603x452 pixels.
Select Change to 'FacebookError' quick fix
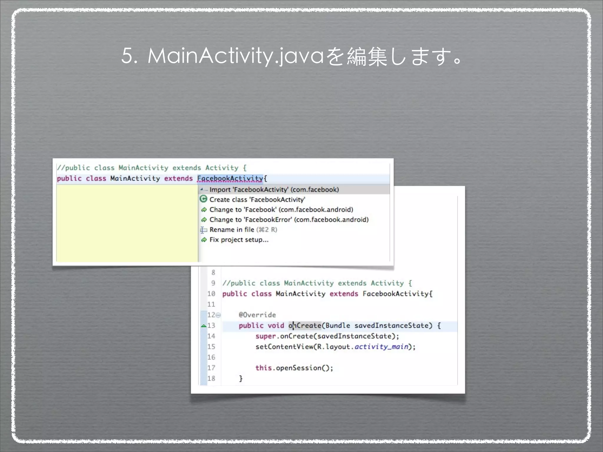(289, 220)
